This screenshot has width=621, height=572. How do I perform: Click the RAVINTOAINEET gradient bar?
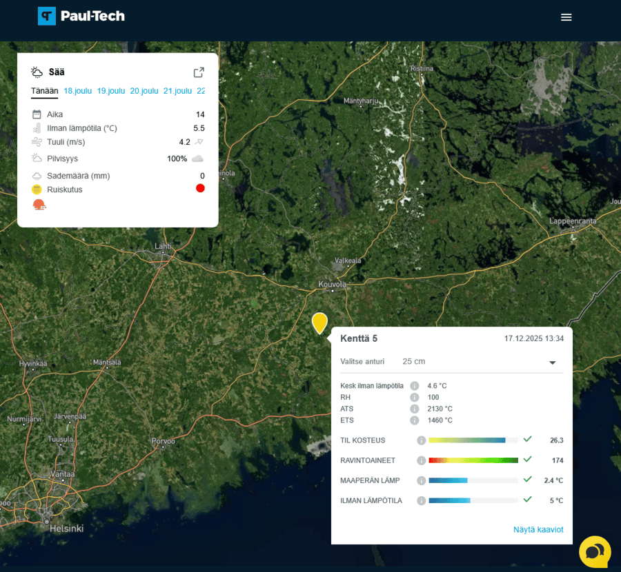[x=473, y=460]
